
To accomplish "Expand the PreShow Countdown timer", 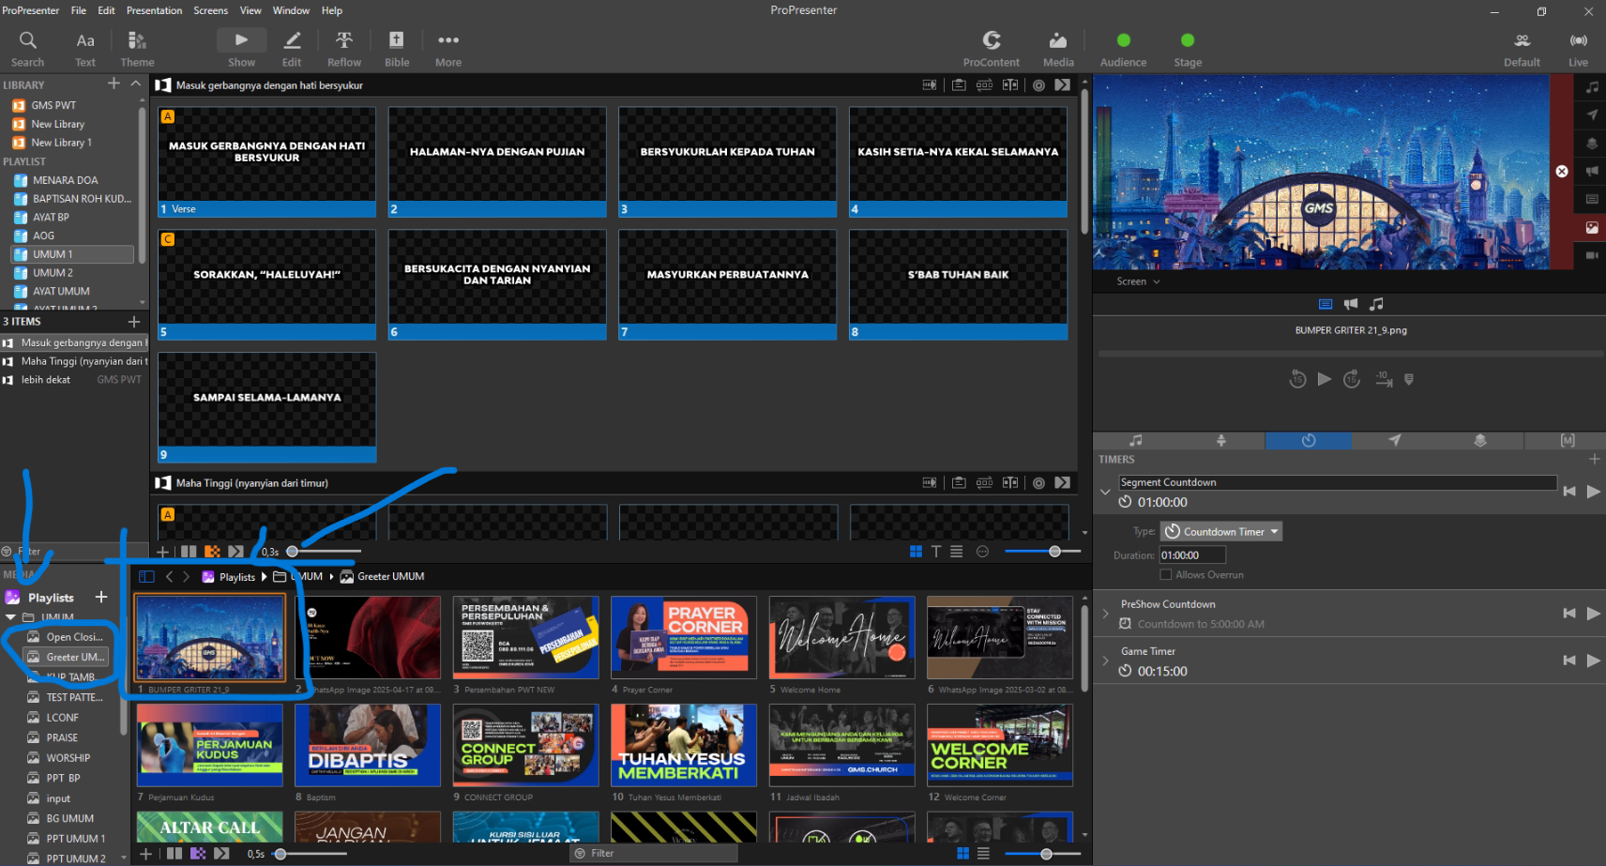I will tap(1106, 614).
